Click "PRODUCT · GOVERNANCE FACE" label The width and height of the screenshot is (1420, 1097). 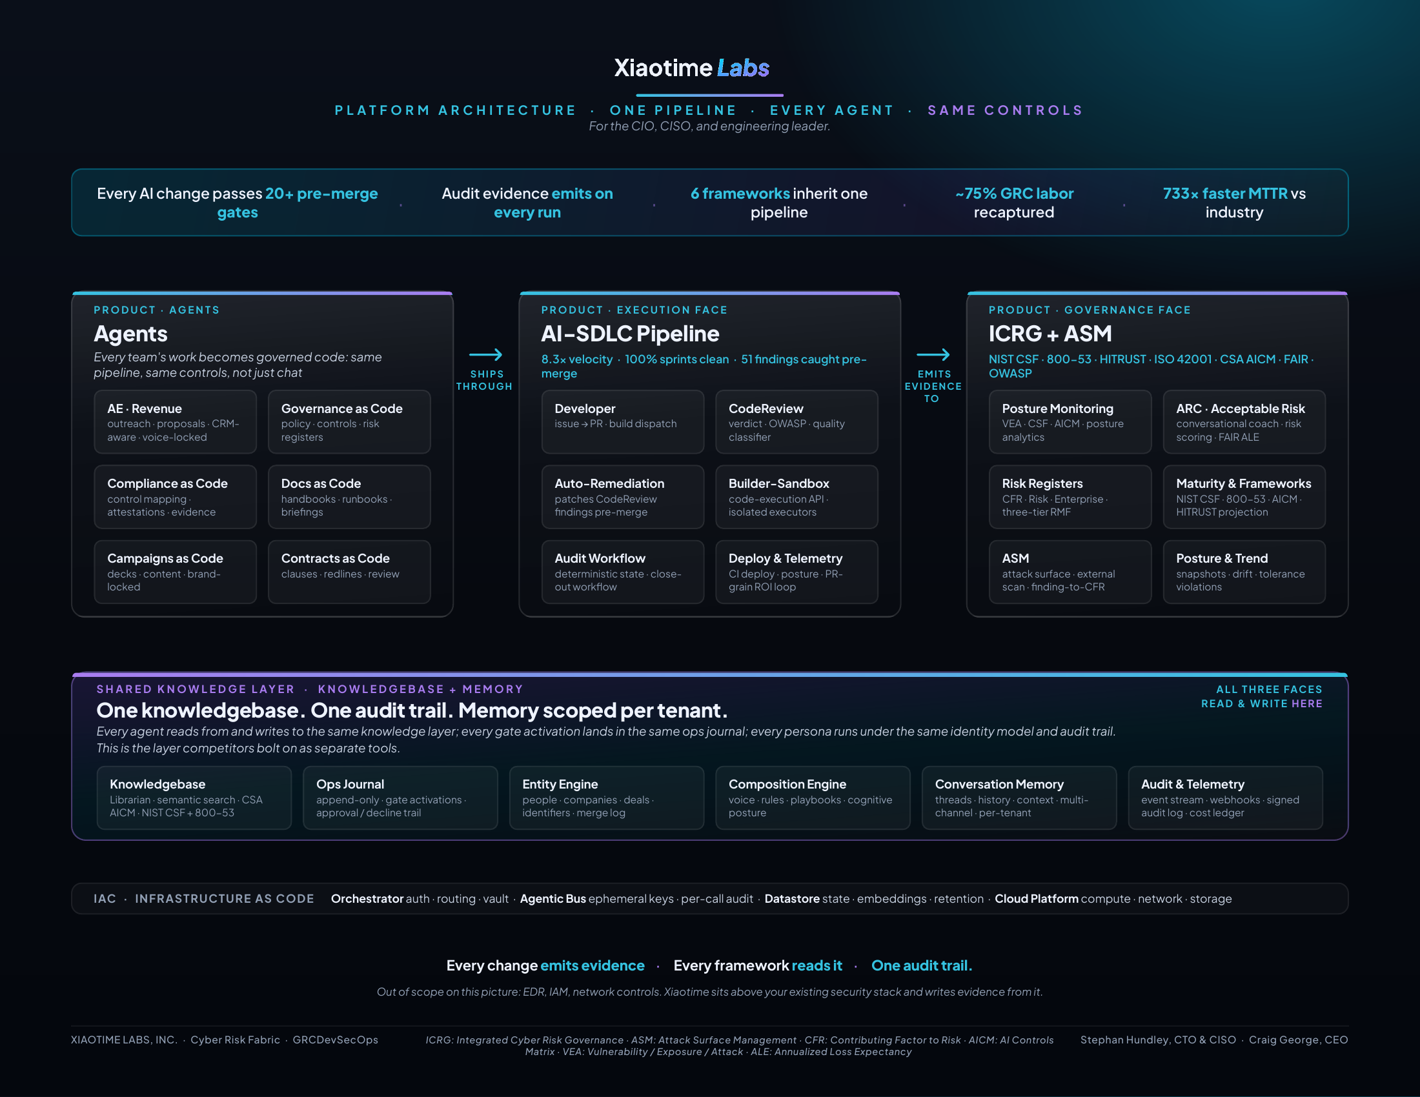click(1090, 310)
